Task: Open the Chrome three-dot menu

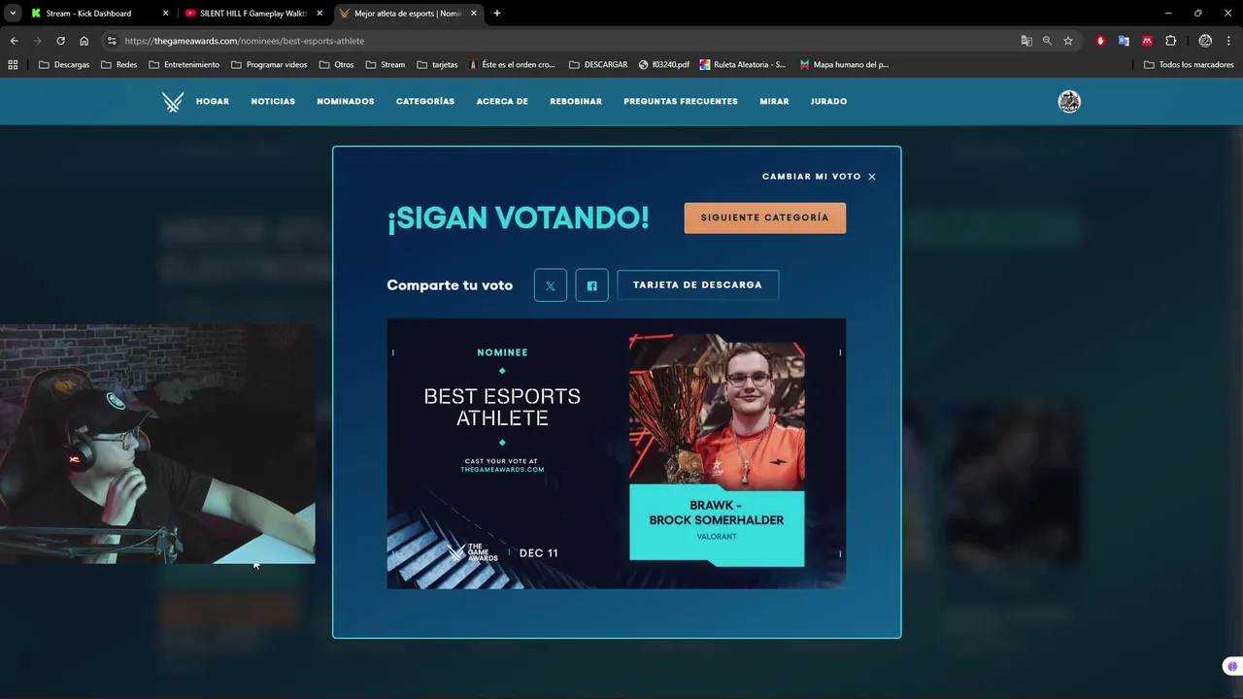Action: coord(1228,41)
